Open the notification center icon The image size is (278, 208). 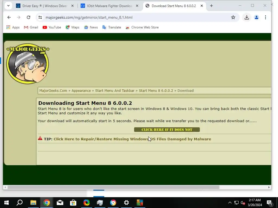coord(270,203)
